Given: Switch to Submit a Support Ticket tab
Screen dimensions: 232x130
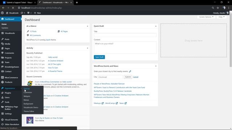Looking at the screenshot, I should pos(19,3).
